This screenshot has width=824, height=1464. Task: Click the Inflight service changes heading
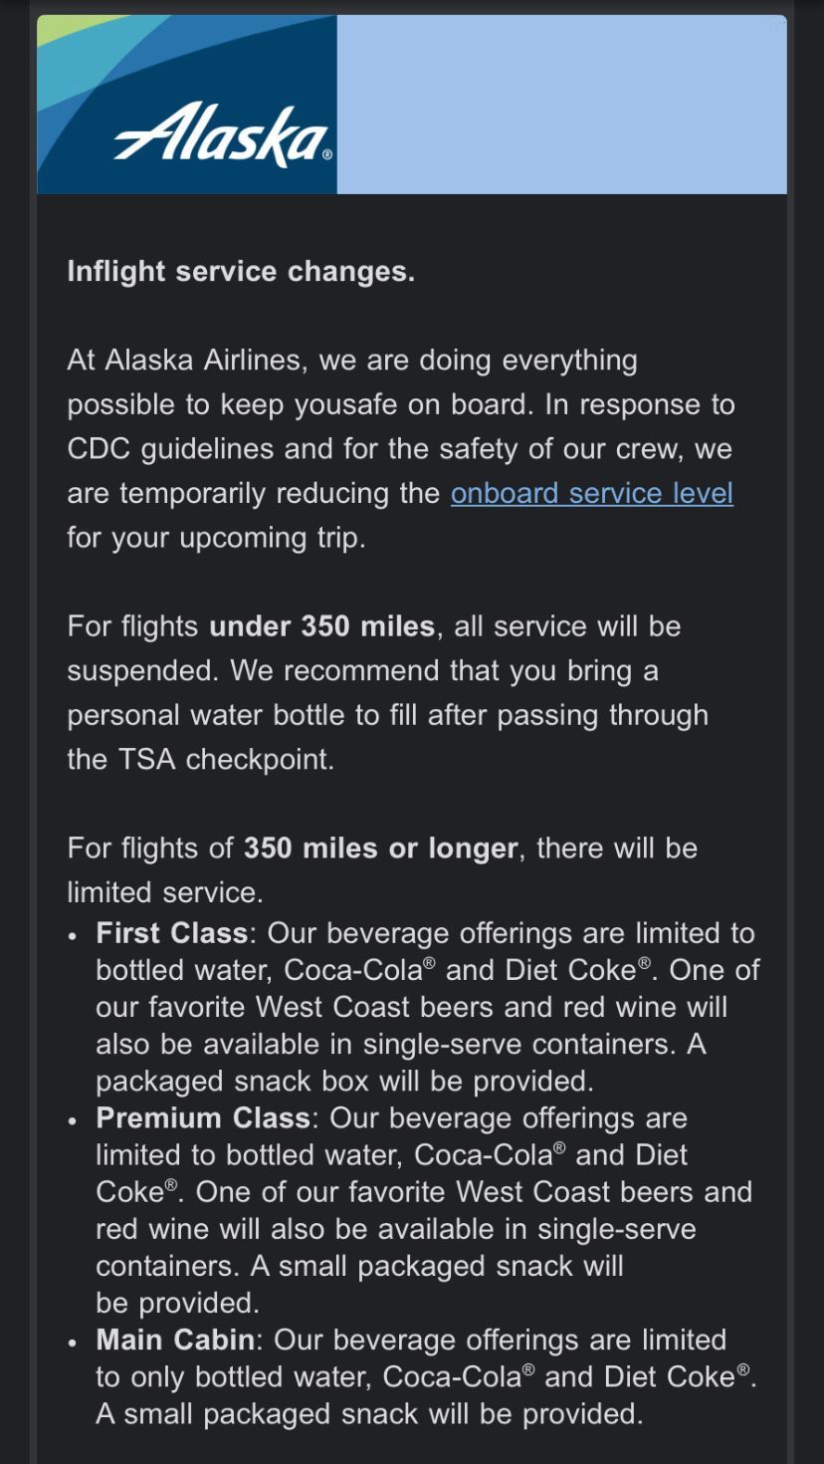coord(241,271)
